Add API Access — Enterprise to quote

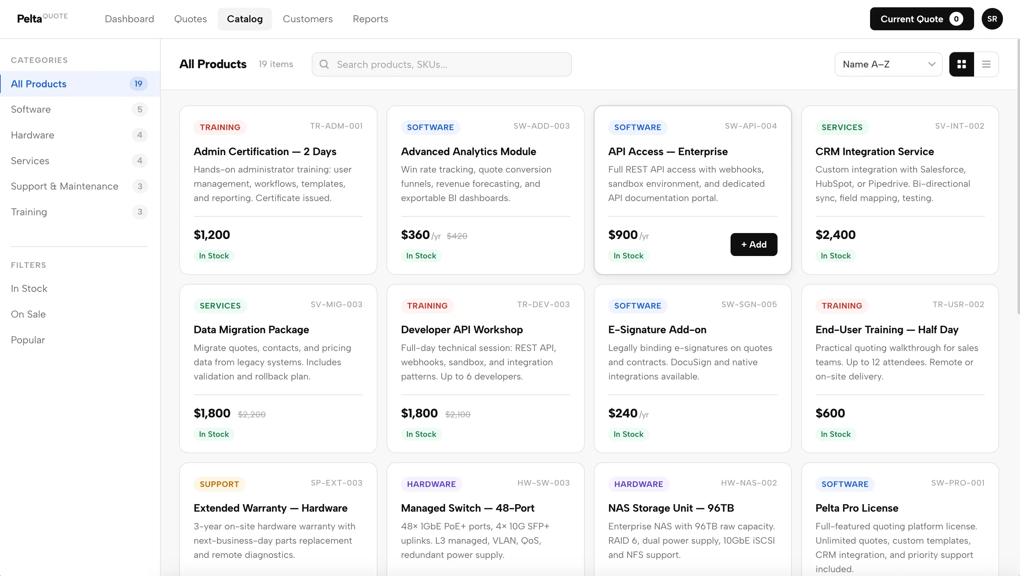(754, 244)
